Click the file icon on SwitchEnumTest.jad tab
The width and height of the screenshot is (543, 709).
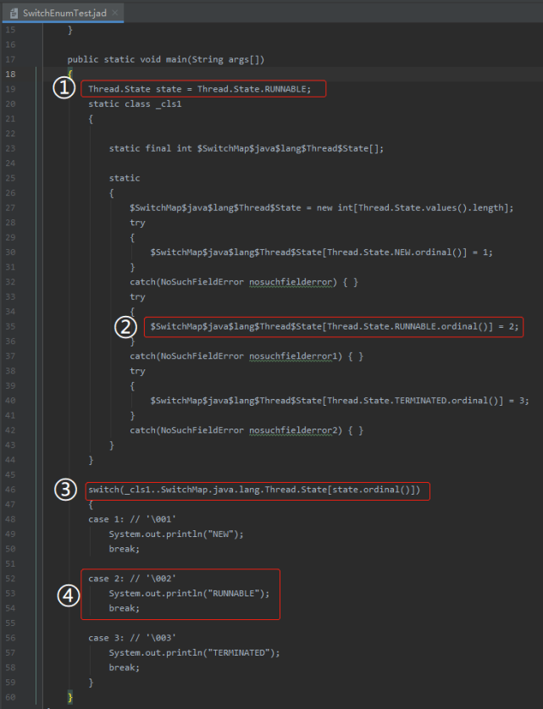[x=14, y=13]
